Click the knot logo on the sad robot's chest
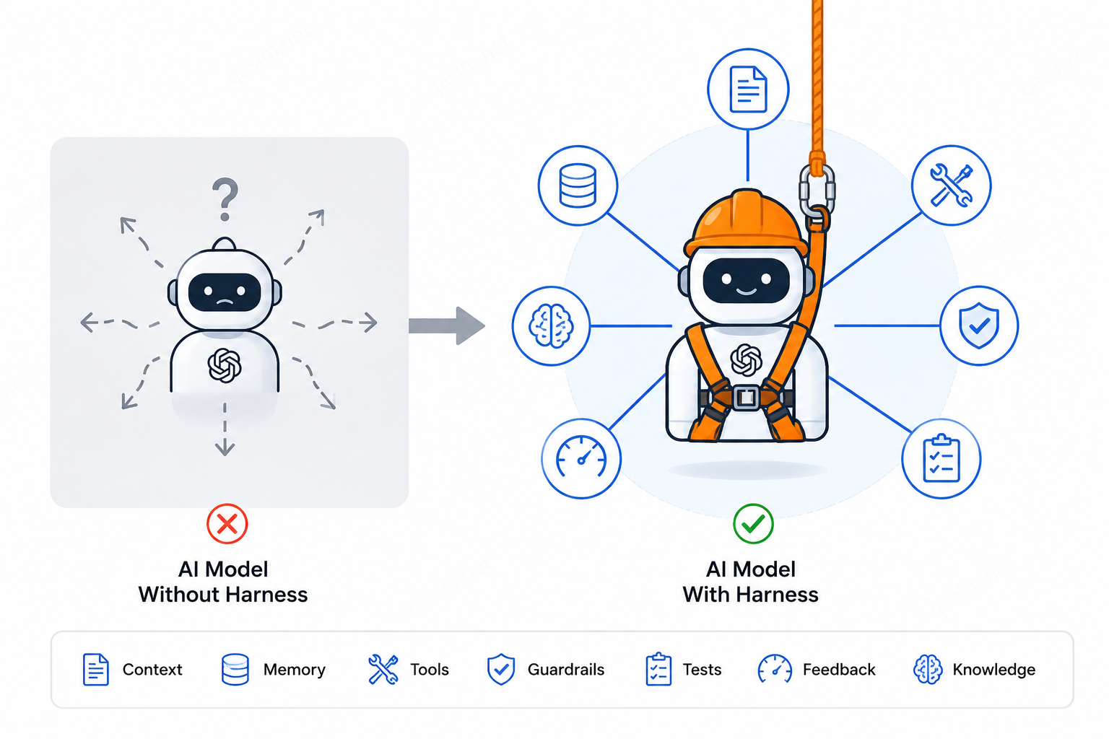This screenshot has width=1109, height=739. [x=225, y=365]
